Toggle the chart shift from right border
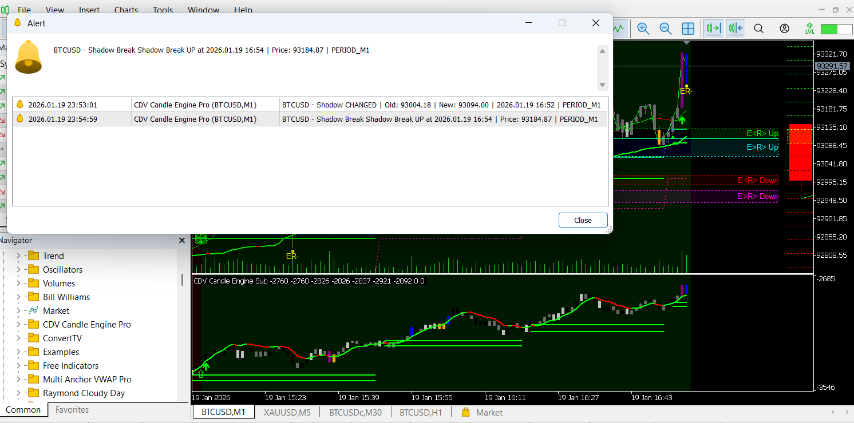 point(736,28)
